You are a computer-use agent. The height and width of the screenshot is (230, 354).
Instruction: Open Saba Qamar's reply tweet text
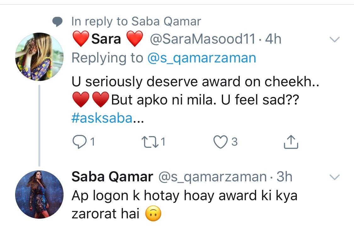[x=184, y=204]
